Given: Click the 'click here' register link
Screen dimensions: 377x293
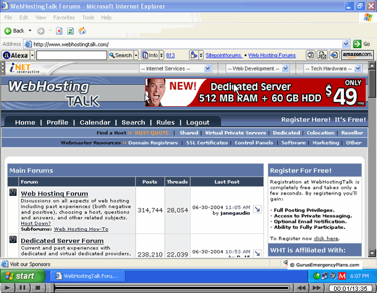Looking at the screenshot, I should point(326,238).
